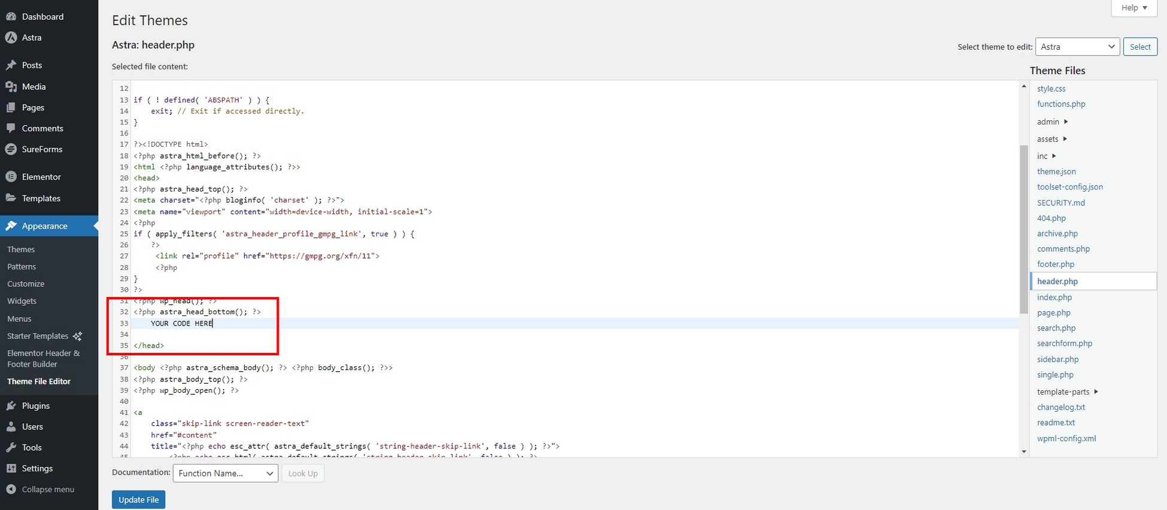The image size is (1167, 510).
Task: Click the Starter Templates sparkle icon
Action: tap(77, 336)
